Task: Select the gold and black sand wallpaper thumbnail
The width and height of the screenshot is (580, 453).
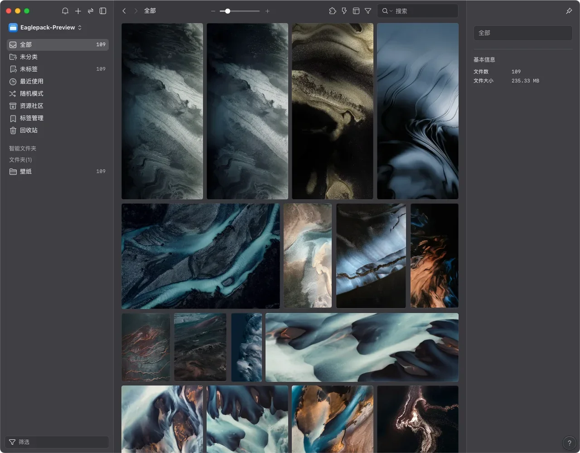Action: coord(333,111)
